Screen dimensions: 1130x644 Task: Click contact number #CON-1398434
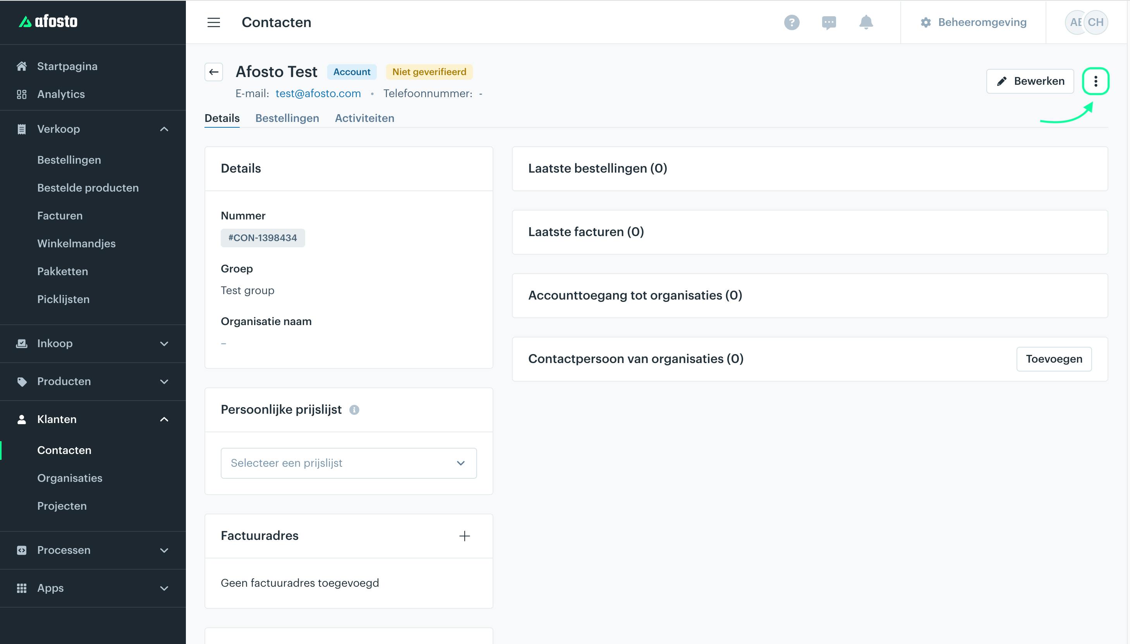[x=263, y=238]
